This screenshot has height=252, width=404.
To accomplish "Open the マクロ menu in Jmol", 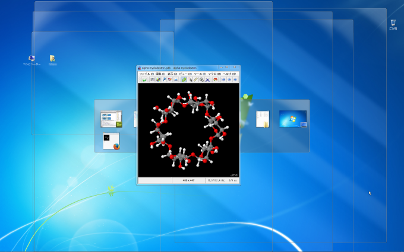I will coord(214,74).
